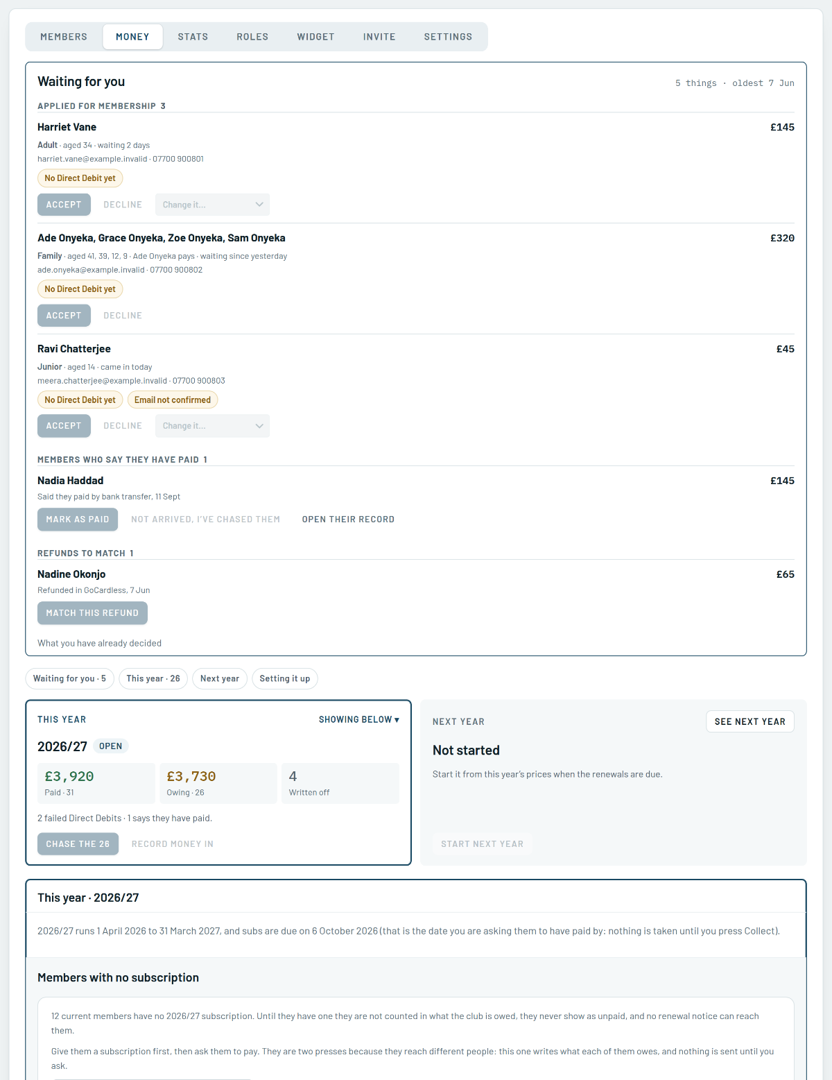Click Harriet Vane's 'No Direct Debit yet' badge

[80, 178]
